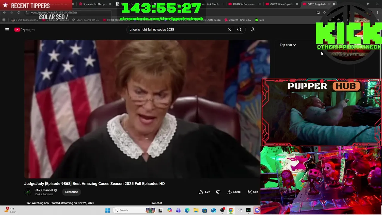Open the Discover - Find Top bookmark

(237, 20)
